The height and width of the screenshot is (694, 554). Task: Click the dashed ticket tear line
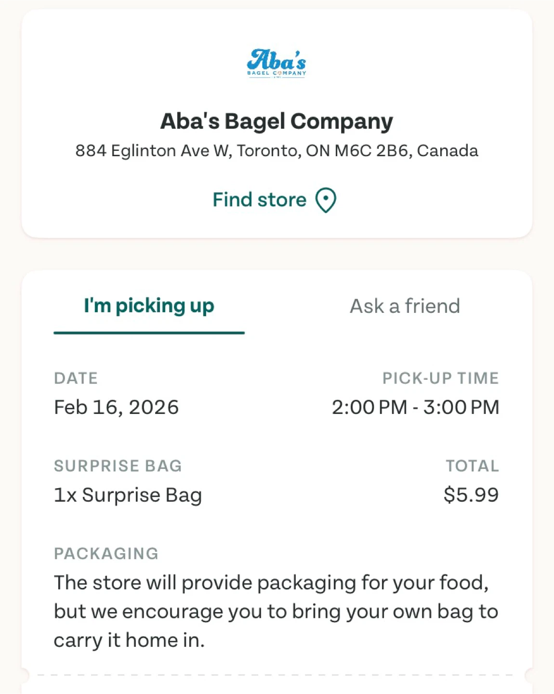[x=277, y=675]
